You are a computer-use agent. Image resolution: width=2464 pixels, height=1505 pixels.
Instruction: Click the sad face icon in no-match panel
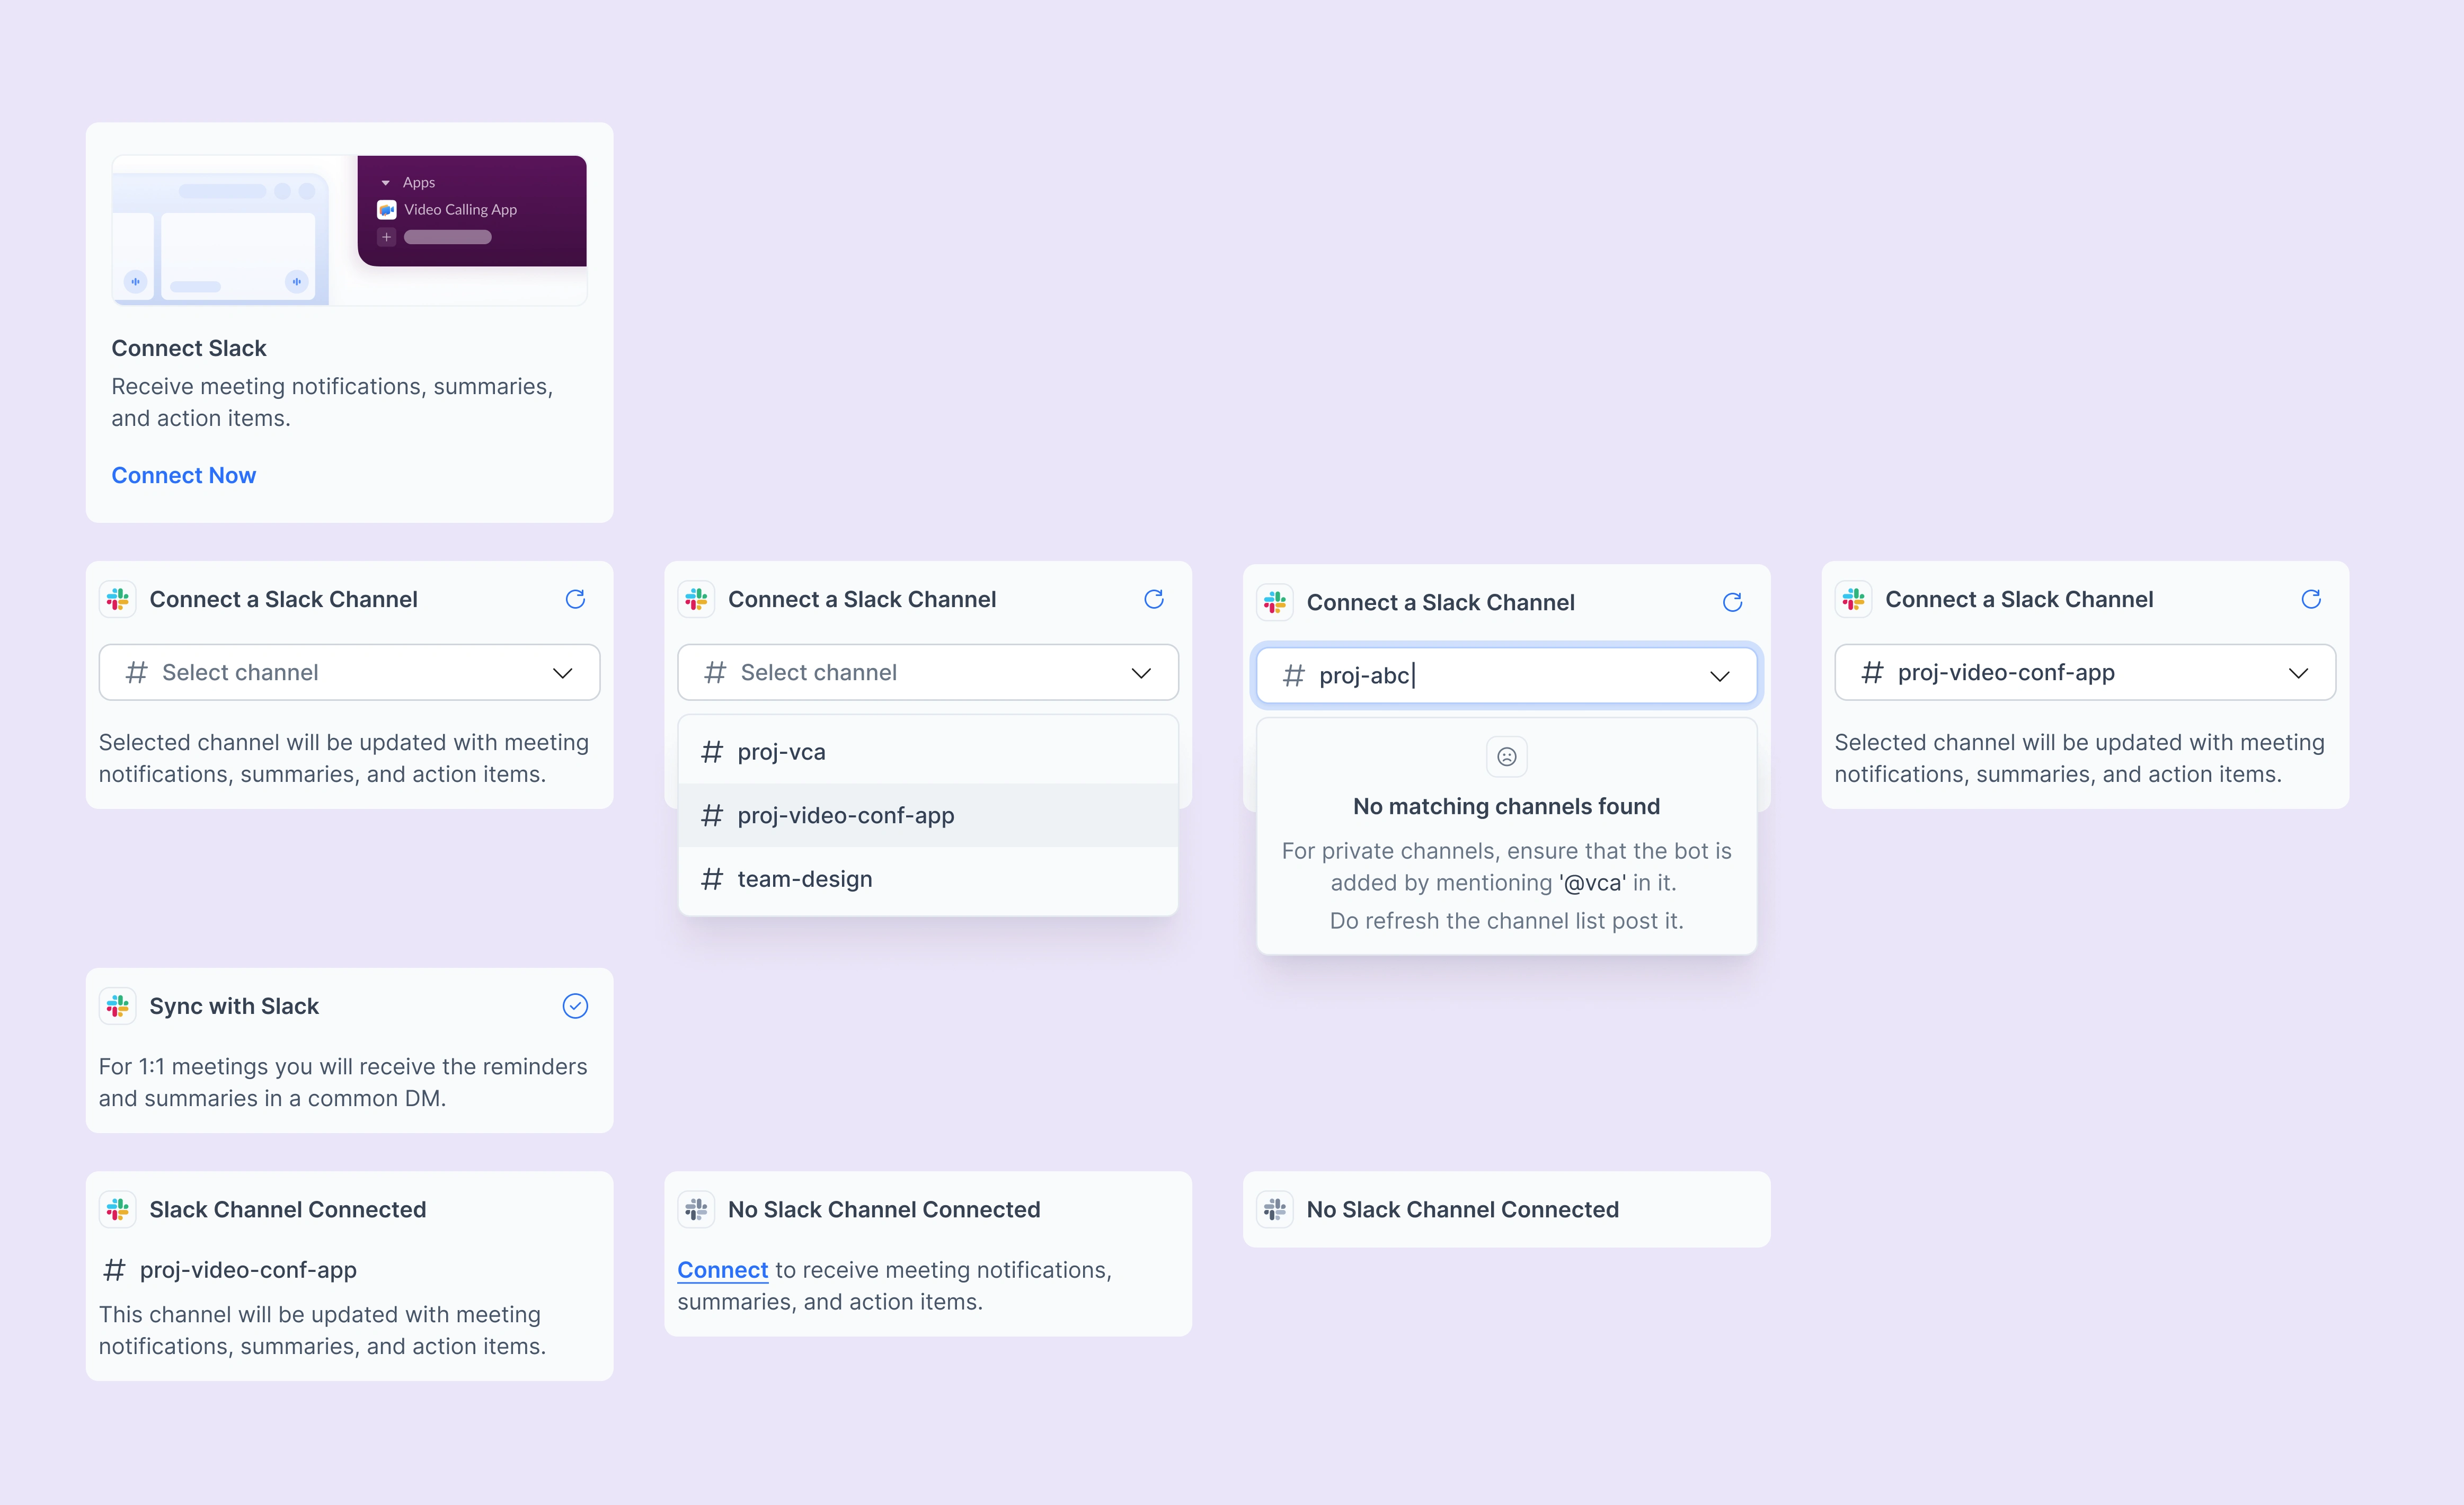pyautogui.click(x=1506, y=757)
